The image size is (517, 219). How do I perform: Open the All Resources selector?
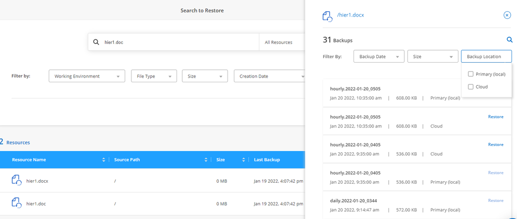tap(279, 42)
